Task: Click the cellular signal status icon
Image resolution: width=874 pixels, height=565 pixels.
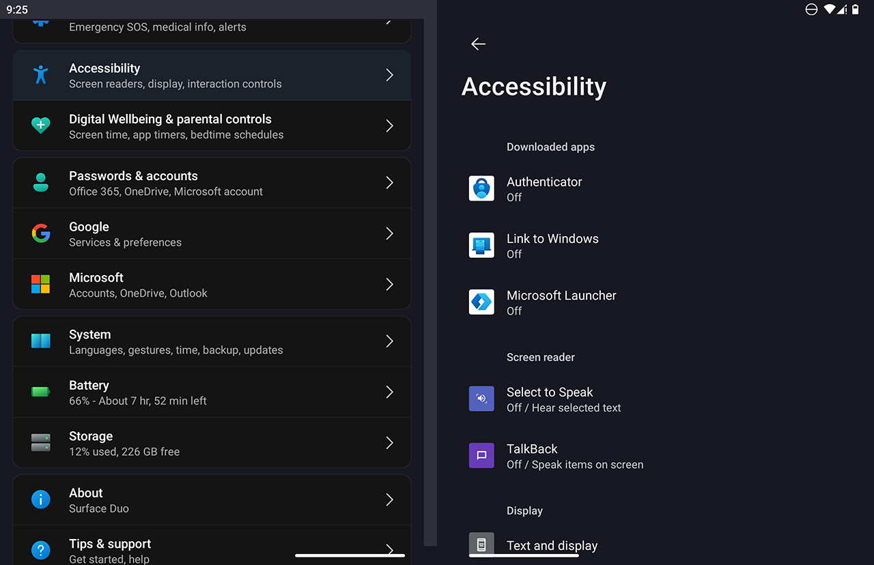Action: tap(843, 10)
